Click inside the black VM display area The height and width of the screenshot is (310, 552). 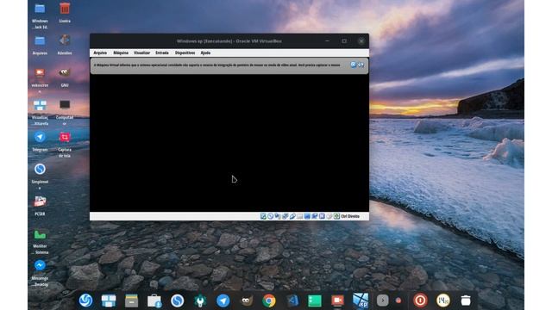(x=229, y=143)
